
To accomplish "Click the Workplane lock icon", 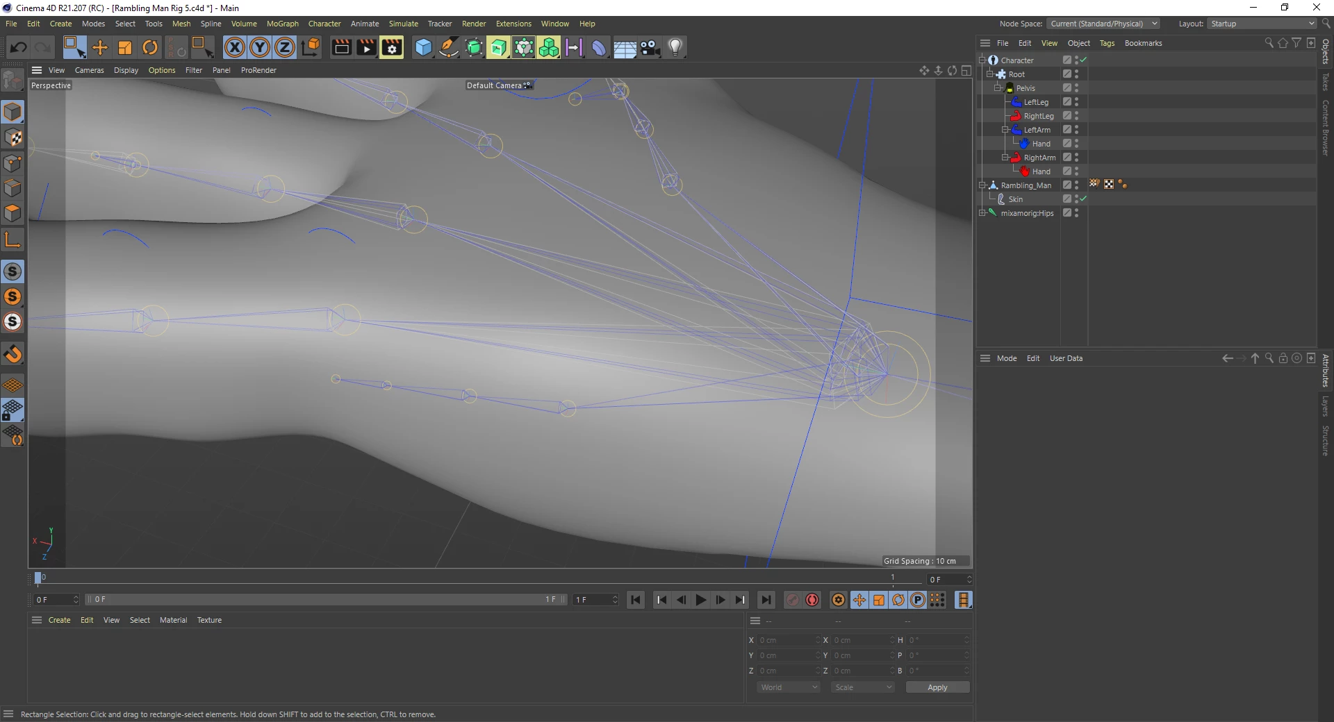I will click(x=13, y=410).
